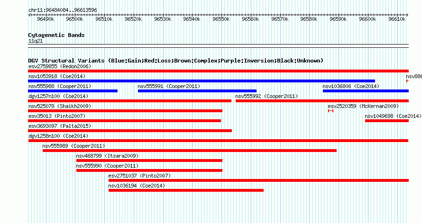Click the 96590k ruler tick label

tap(338, 19)
